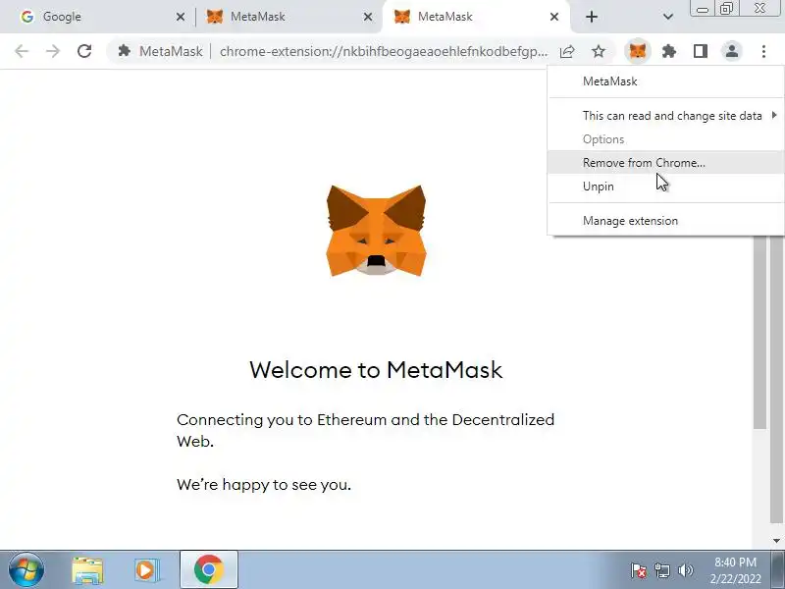Launch Windows Media Player from taskbar

pyautogui.click(x=146, y=570)
